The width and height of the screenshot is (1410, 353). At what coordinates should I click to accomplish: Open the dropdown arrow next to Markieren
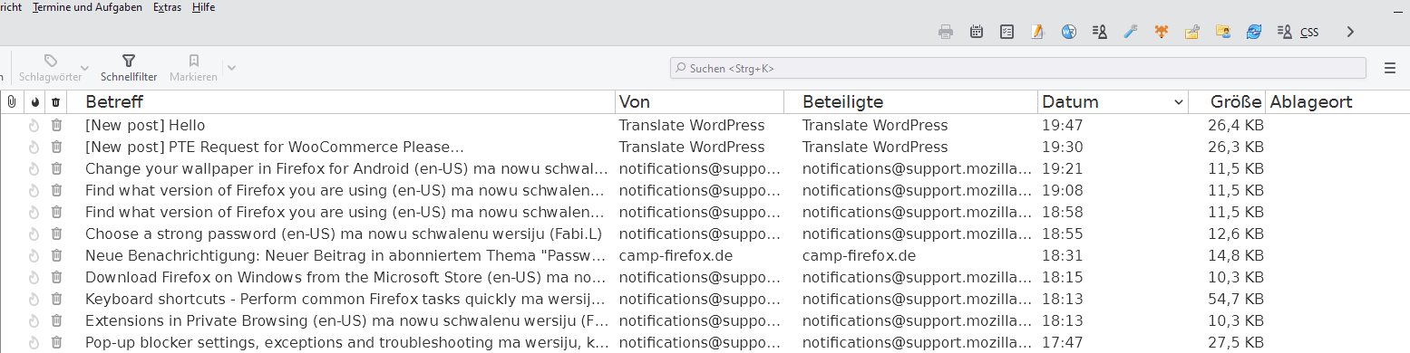tap(231, 68)
